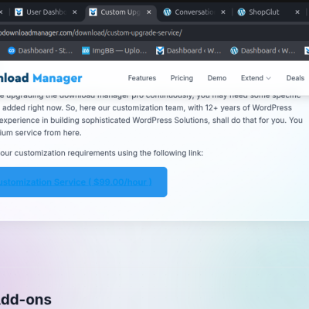Image resolution: width=309 pixels, height=309 pixels.
Task: Open the Features menu item
Action: pos(142,78)
